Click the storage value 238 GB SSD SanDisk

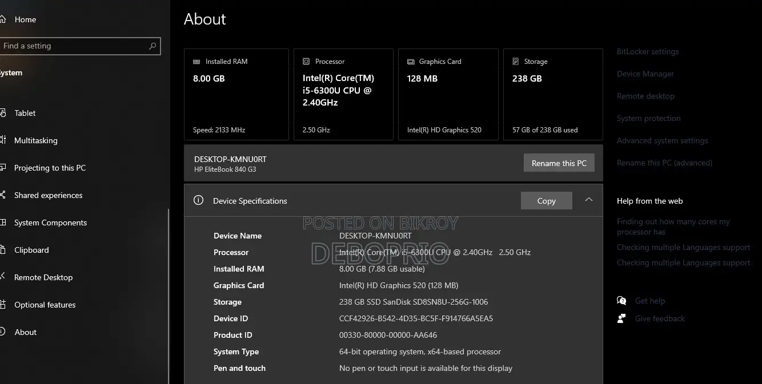414,302
